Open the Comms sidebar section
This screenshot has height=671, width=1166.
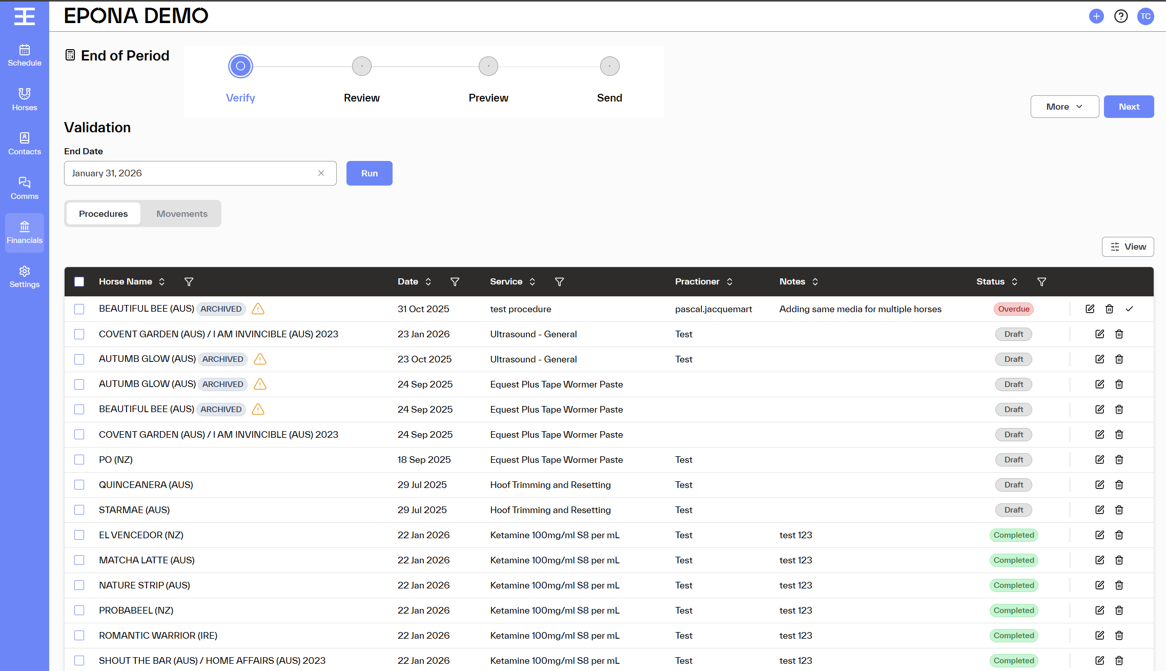pyautogui.click(x=25, y=188)
